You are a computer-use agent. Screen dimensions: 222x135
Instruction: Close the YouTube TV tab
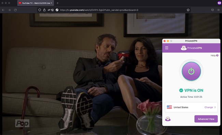tap(51, 3)
